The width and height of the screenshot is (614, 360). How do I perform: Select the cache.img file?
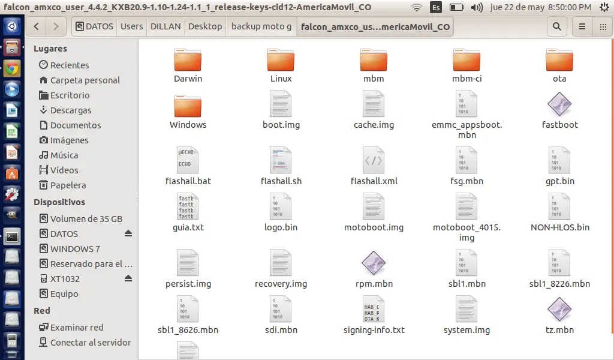[x=374, y=110]
